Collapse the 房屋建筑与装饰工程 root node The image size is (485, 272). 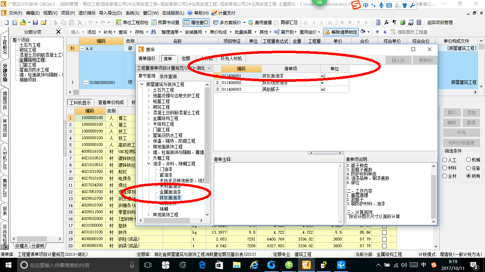click(142, 84)
